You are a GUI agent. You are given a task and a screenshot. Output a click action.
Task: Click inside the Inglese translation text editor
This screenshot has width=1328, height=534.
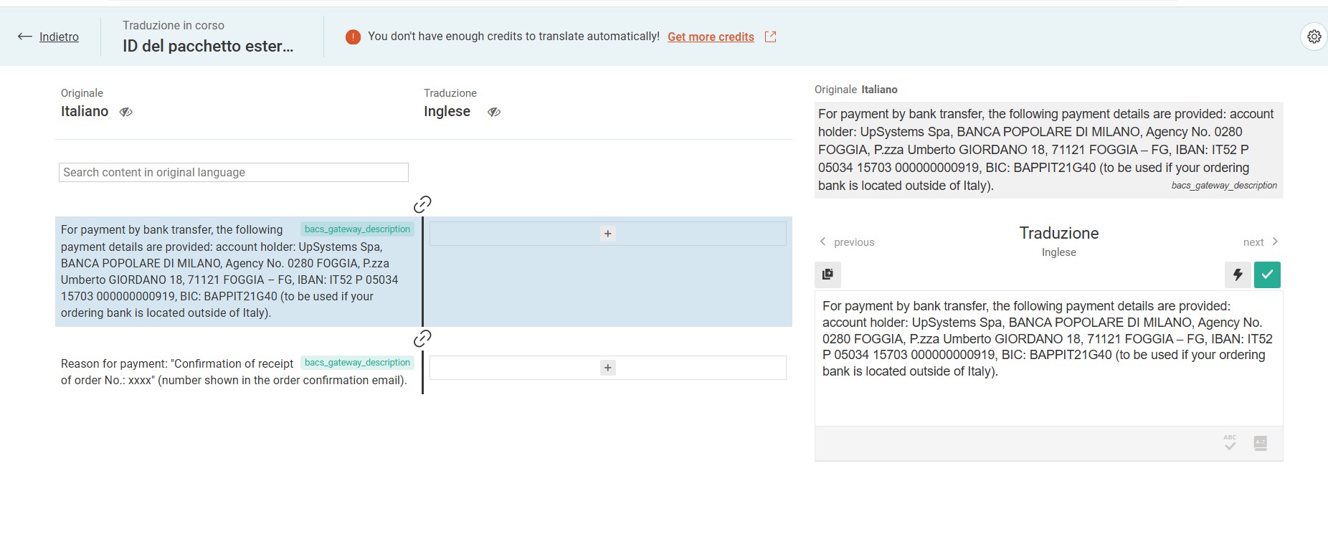coord(1048,358)
